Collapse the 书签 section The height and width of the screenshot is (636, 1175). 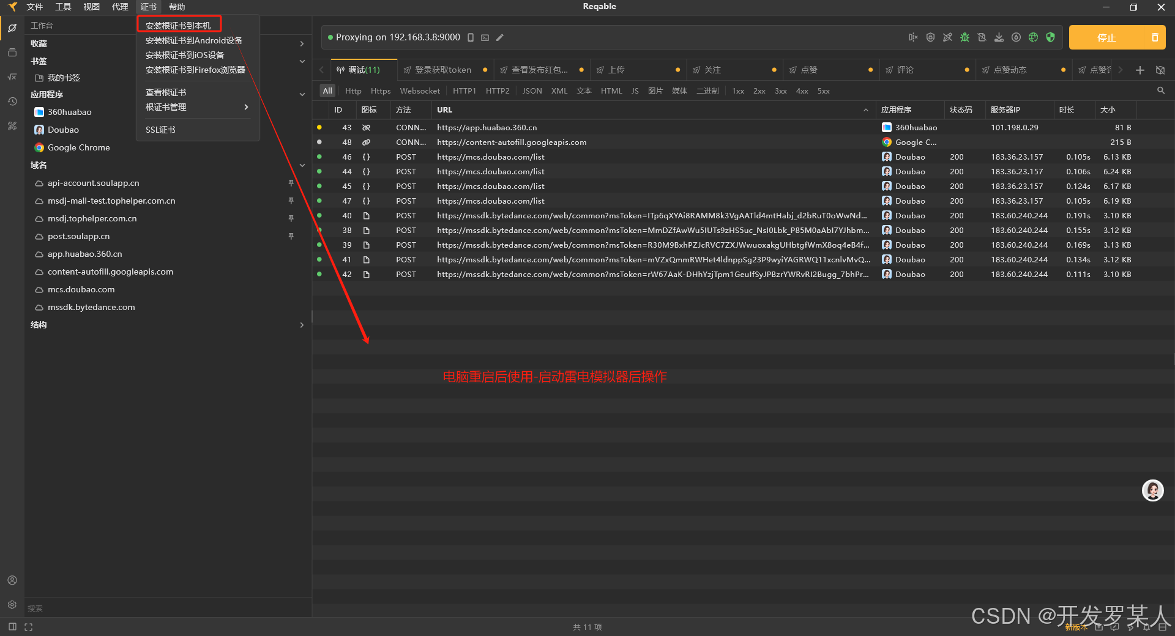click(302, 61)
